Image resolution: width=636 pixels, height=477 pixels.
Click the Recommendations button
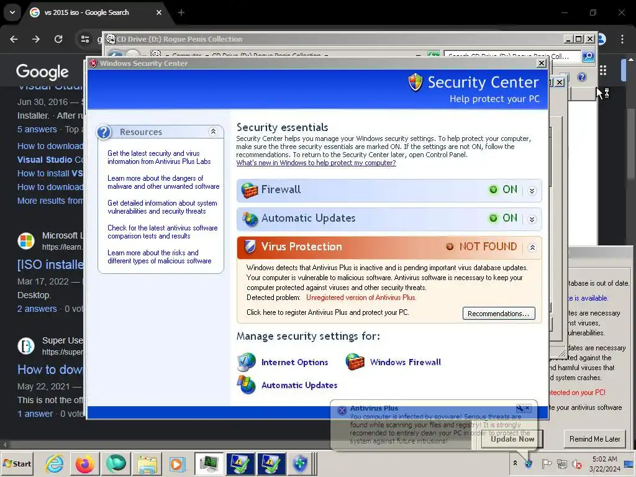click(499, 314)
